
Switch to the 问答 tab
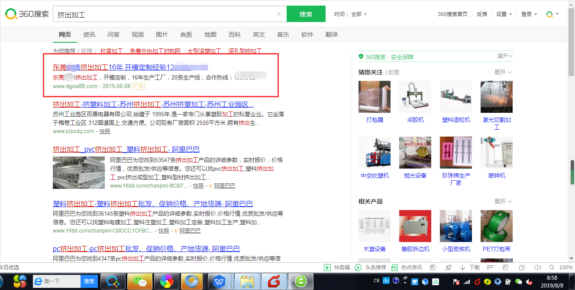pos(113,35)
